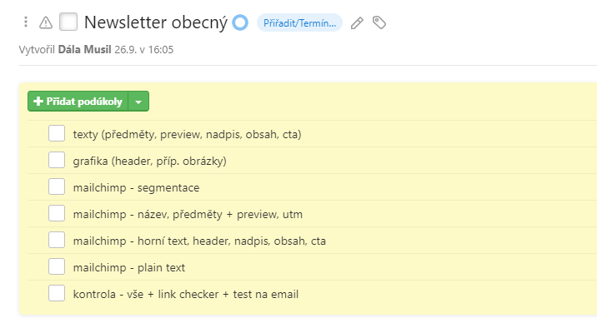Open the Přiřadit/Termín... assignment pill
Image resolution: width=597 pixels, height=333 pixels.
pos(299,22)
